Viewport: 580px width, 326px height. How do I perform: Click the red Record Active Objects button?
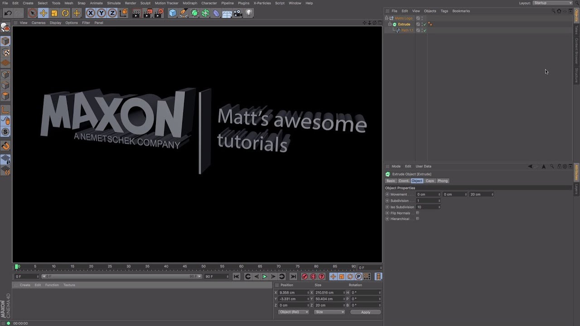click(x=304, y=277)
